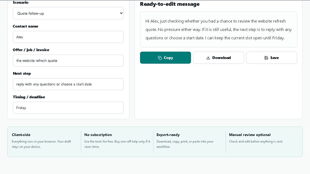Open the Scenario dropdown
The image size is (310, 174).
tap(68, 13)
